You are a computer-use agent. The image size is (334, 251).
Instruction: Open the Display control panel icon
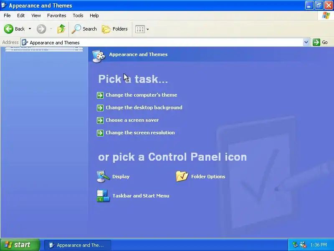(x=103, y=176)
